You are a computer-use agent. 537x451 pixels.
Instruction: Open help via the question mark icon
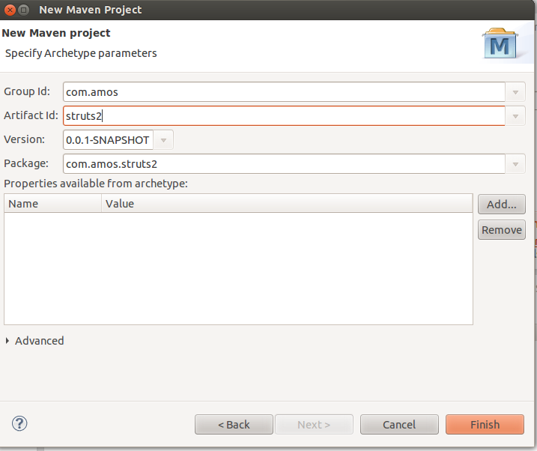pos(19,423)
